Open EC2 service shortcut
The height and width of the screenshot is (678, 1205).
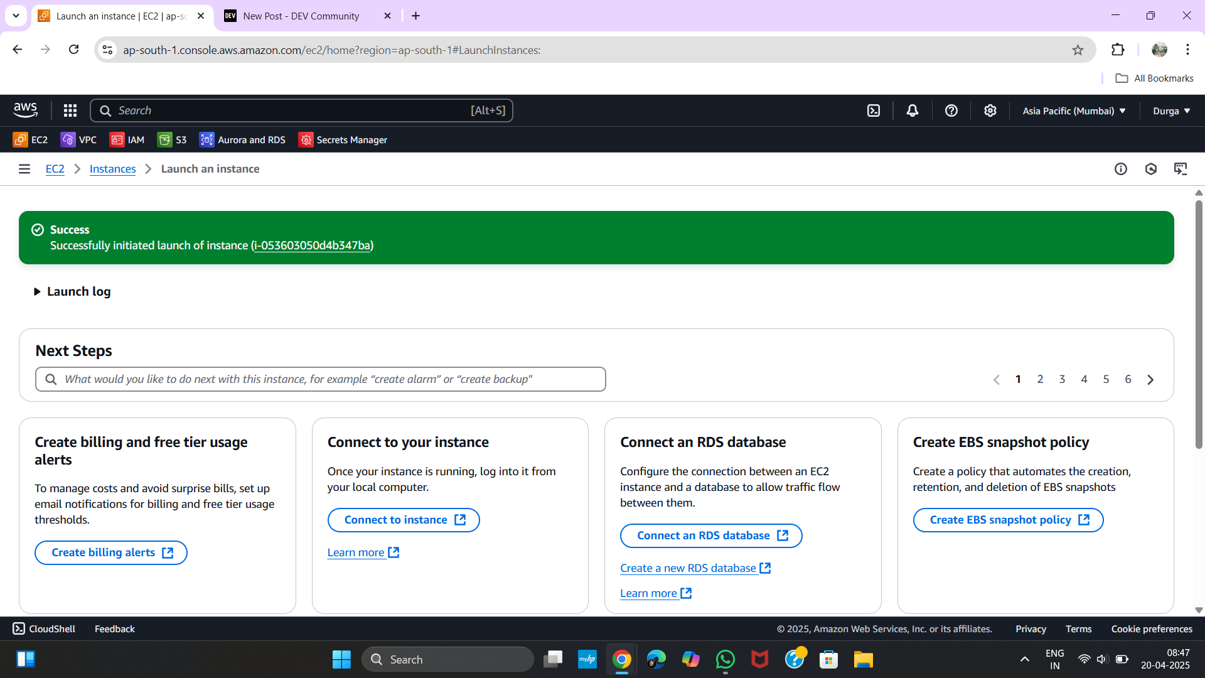[x=30, y=140]
